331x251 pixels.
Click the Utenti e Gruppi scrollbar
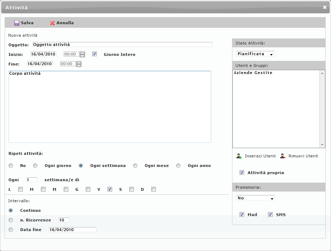click(x=322, y=109)
